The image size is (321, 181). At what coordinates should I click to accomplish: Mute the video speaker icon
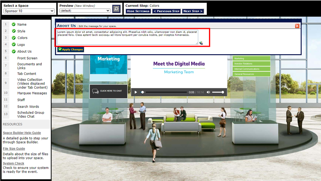(x=209, y=92)
